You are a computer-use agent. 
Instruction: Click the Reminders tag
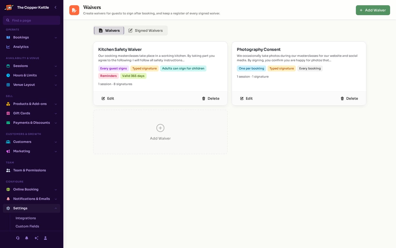pos(108,76)
